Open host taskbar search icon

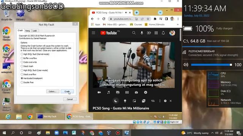pos(13,133)
